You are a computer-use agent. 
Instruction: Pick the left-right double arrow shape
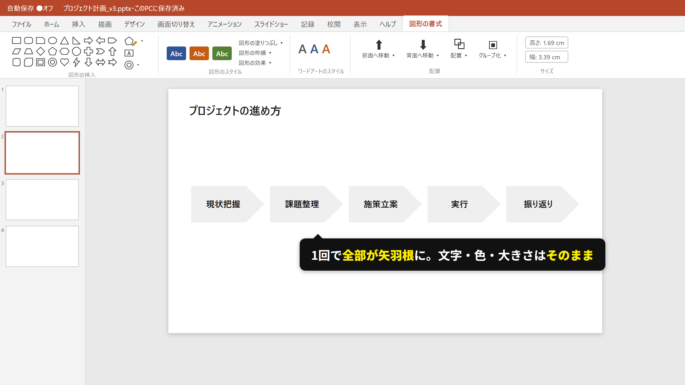click(x=100, y=62)
